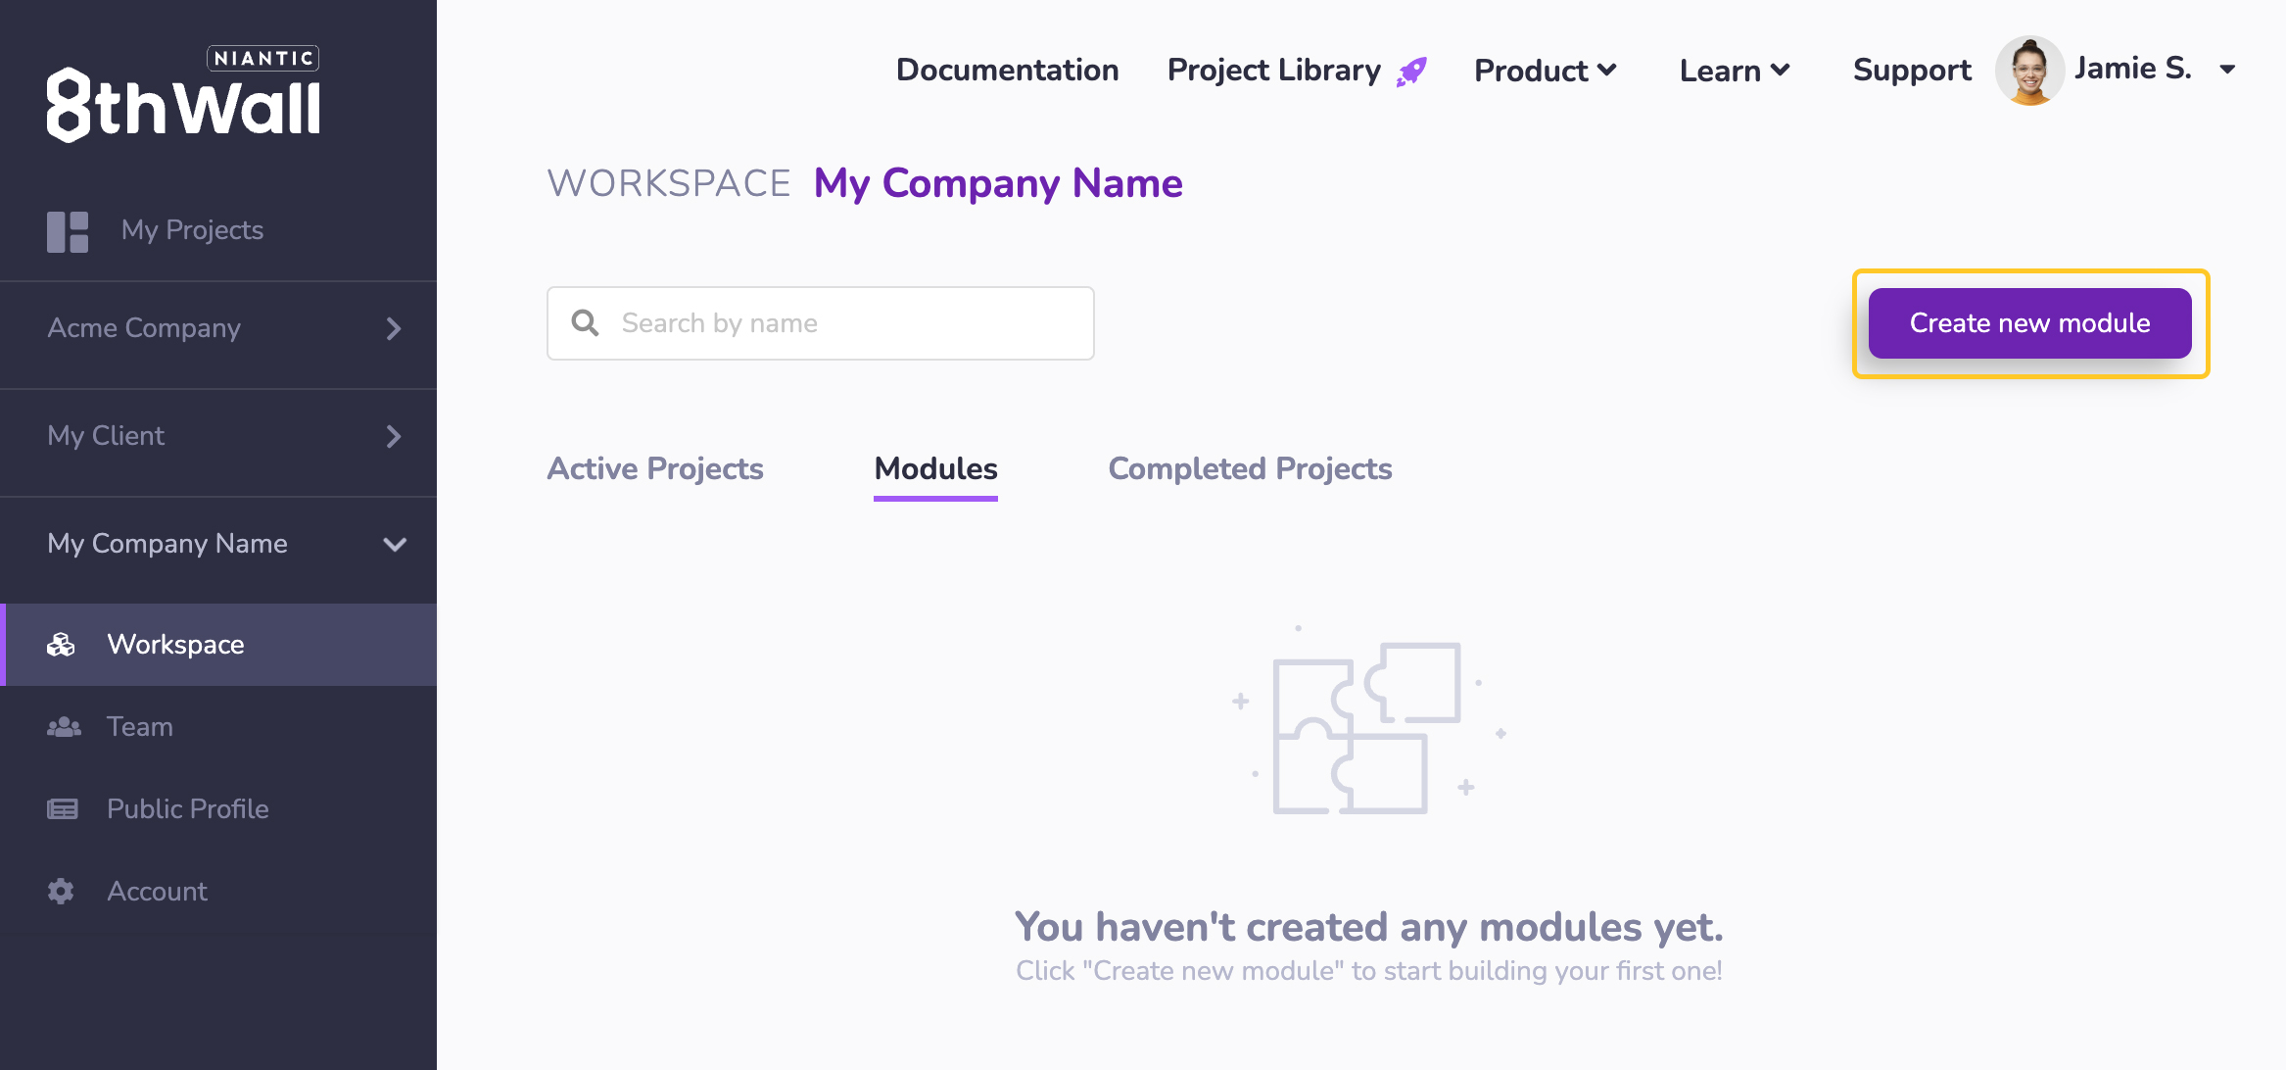Switch to Active Projects tab
The image size is (2286, 1070).
pos(654,469)
